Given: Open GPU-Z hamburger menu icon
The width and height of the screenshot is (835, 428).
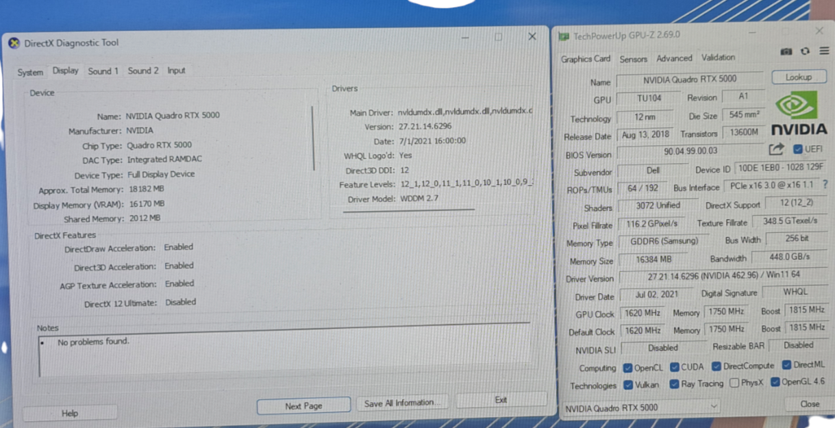Looking at the screenshot, I should (823, 51).
